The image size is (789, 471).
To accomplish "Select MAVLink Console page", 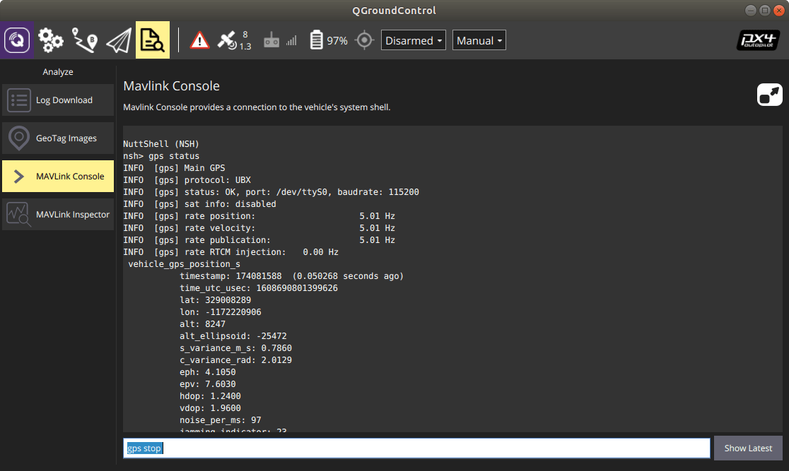I will pos(58,177).
